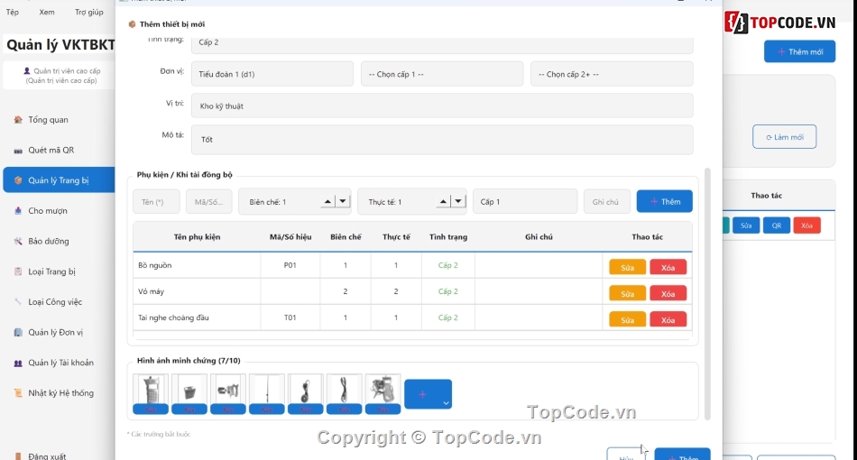This screenshot has width=857, height=460.
Task: Open the Tổng quan dashboard icon
Action: coord(18,120)
